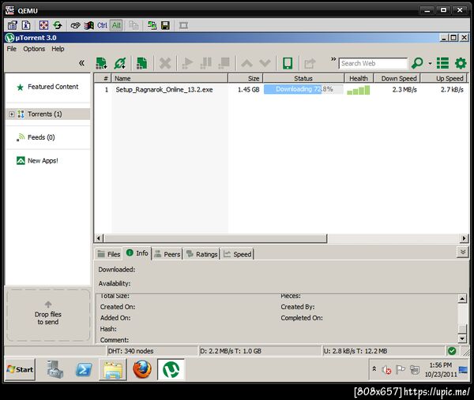Click the Share torrent icon
The height and width of the screenshot is (400, 474).
[x=310, y=63]
